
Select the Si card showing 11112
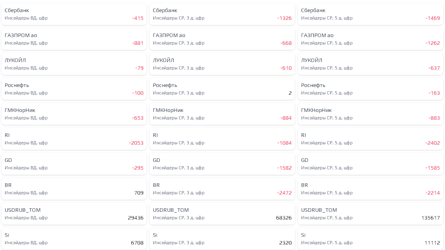tap(370, 239)
